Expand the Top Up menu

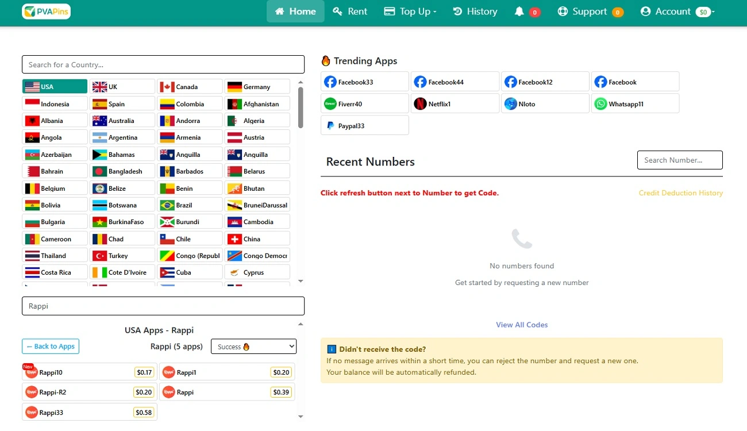(x=410, y=11)
